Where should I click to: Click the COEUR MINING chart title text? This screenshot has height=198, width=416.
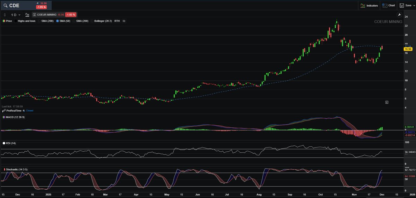(x=388, y=21)
